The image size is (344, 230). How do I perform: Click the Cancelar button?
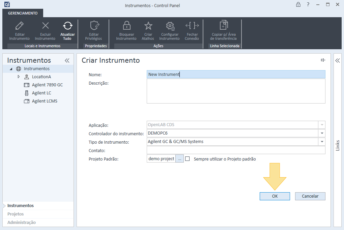tap(310, 196)
